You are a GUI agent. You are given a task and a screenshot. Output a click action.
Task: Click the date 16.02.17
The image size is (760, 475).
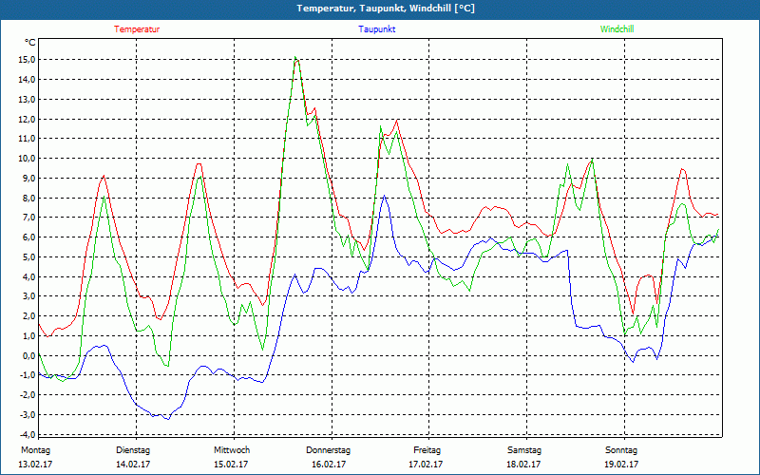[329, 465]
